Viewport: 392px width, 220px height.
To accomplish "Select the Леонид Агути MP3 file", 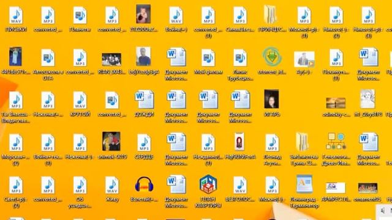I will point(272,142).
